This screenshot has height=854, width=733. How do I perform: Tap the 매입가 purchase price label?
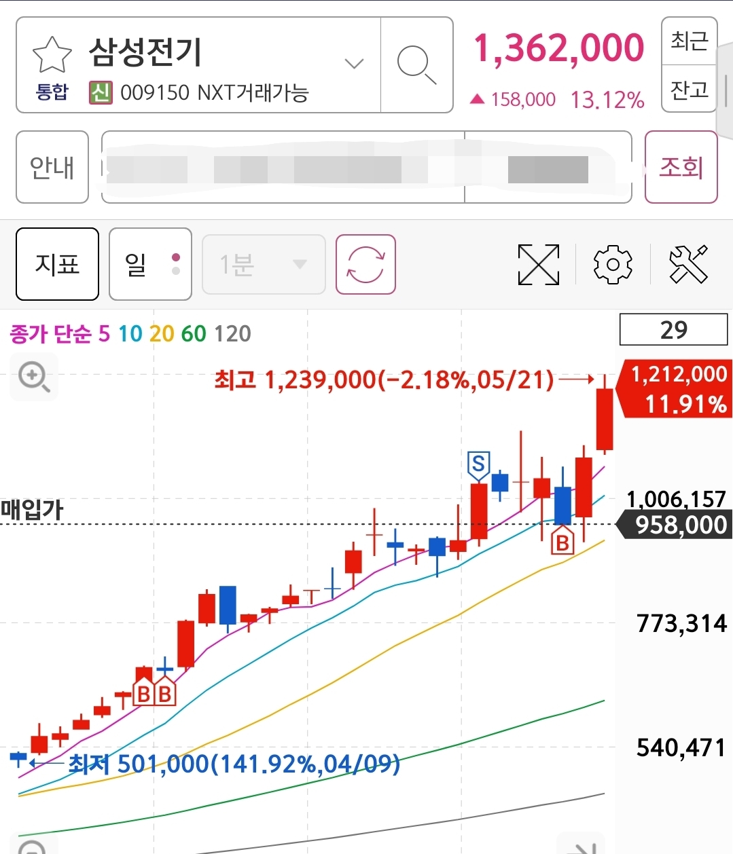click(31, 508)
